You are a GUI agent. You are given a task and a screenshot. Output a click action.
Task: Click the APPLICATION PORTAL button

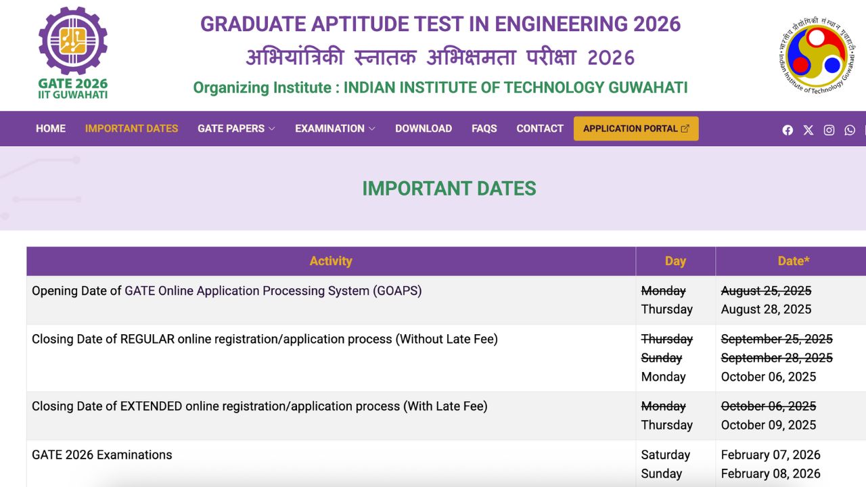tap(629, 128)
